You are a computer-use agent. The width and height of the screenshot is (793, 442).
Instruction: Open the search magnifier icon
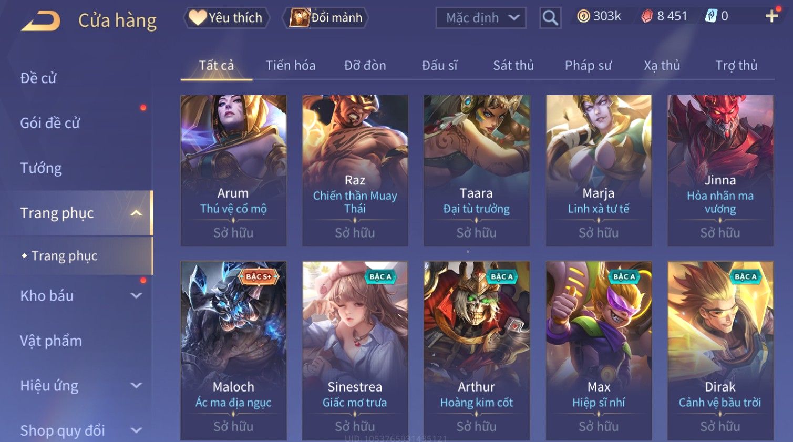coord(550,18)
